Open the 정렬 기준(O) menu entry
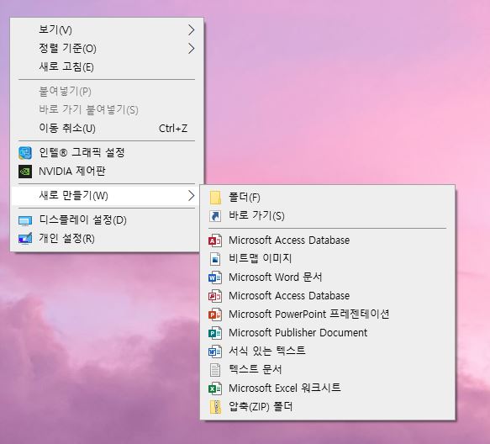This screenshot has width=490, height=444. [108, 49]
